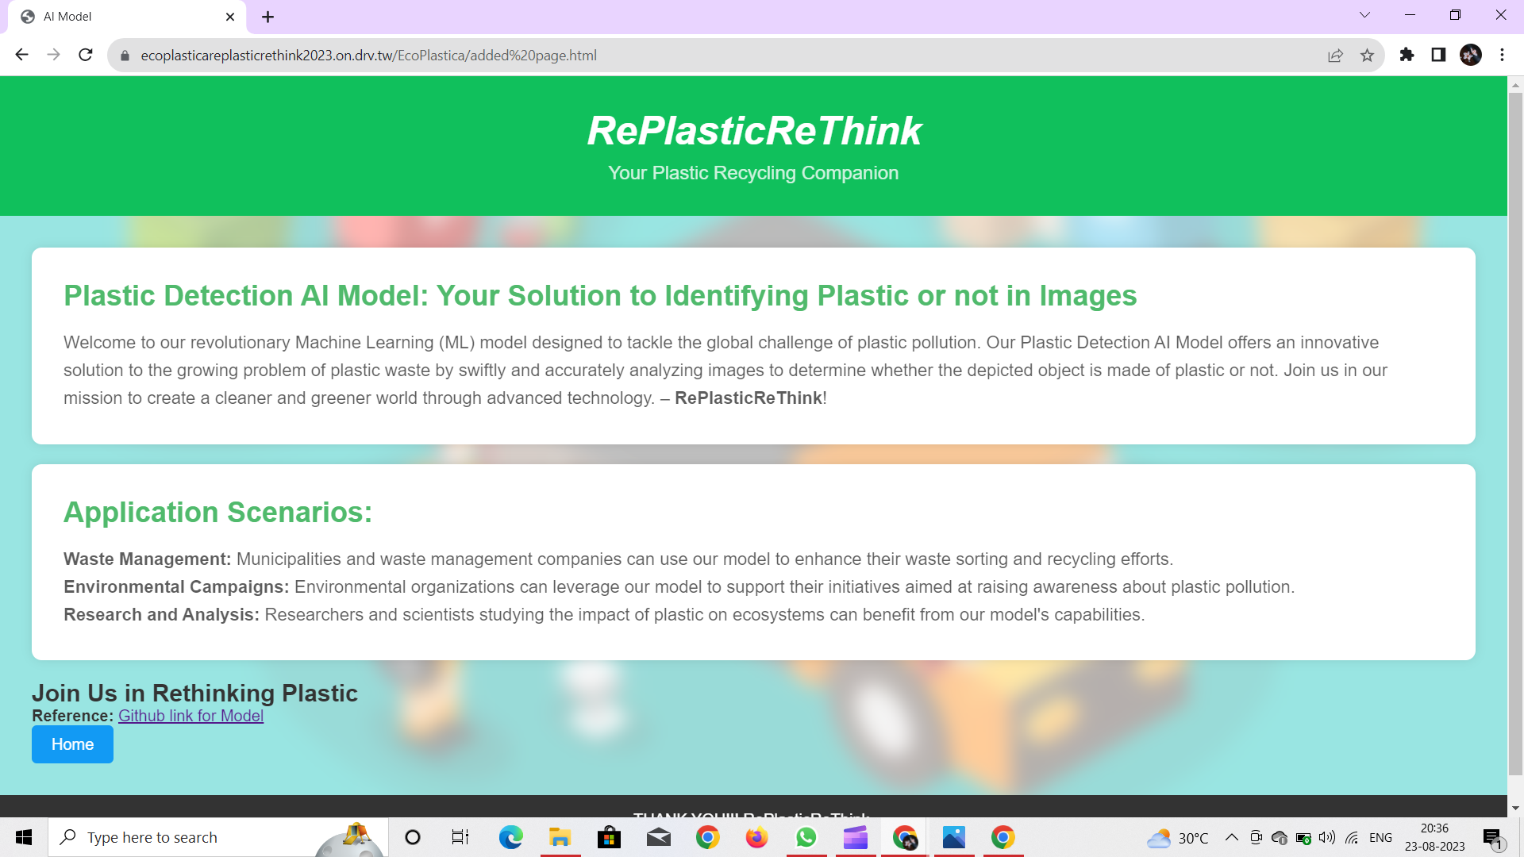Open WhatsApp from the taskbar
This screenshot has height=857, width=1524.
[806, 837]
